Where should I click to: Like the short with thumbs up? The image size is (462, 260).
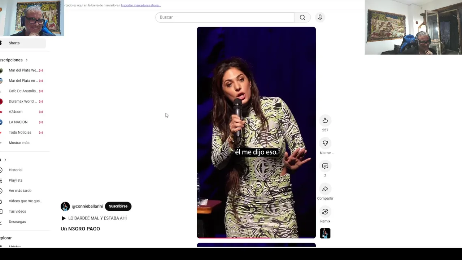pos(325,121)
